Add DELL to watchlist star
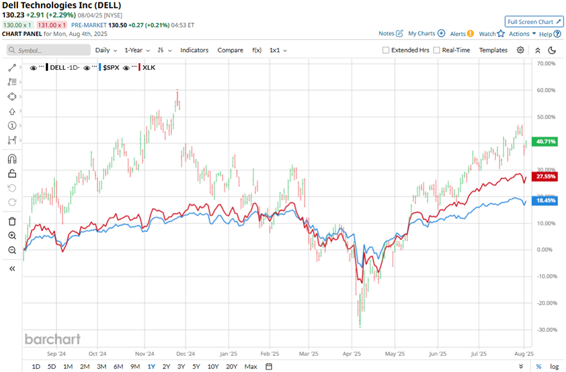The image size is (566, 372). point(500,34)
